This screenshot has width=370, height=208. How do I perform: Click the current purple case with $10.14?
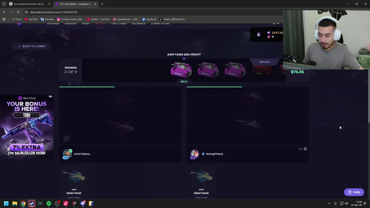coord(181,70)
